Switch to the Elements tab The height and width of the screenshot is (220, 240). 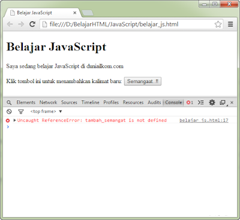pyautogui.click(x=26, y=102)
